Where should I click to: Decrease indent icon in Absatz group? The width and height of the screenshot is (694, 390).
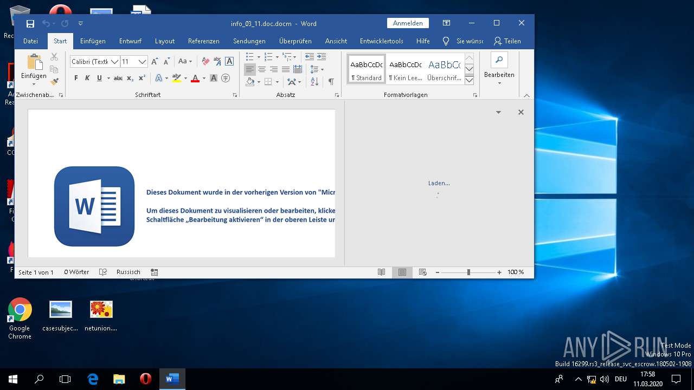tap(310, 57)
